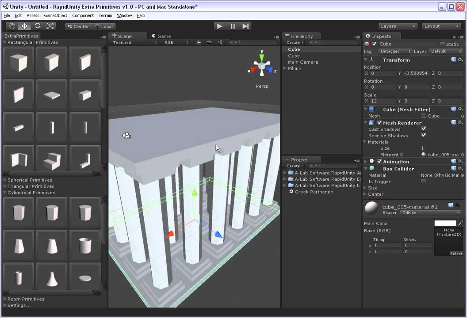Open the Mesh Filter gear menu
The height and width of the screenshot is (318, 467).
point(460,109)
